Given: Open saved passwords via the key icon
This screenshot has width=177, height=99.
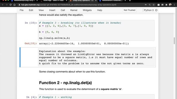Looking at the screenshot, I should coord(146,5).
